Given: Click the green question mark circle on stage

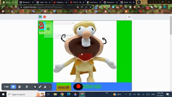Looking at the screenshot, I should click(x=48, y=29).
